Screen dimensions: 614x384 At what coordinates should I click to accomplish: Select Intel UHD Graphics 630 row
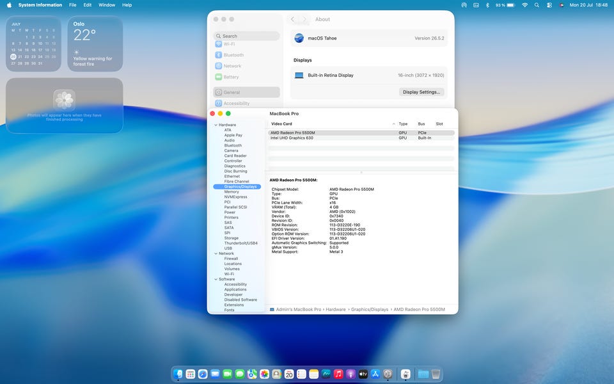tap(361, 138)
